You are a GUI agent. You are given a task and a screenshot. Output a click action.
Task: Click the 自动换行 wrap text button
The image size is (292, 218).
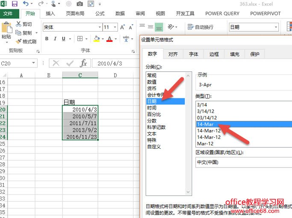[x=201, y=27]
